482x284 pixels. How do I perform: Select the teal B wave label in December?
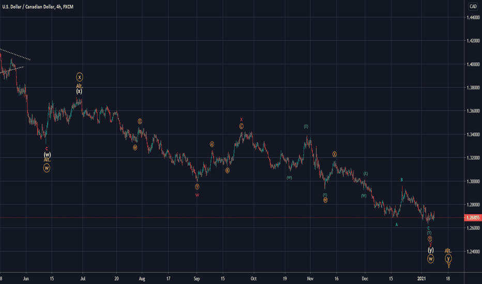[x=401, y=180]
